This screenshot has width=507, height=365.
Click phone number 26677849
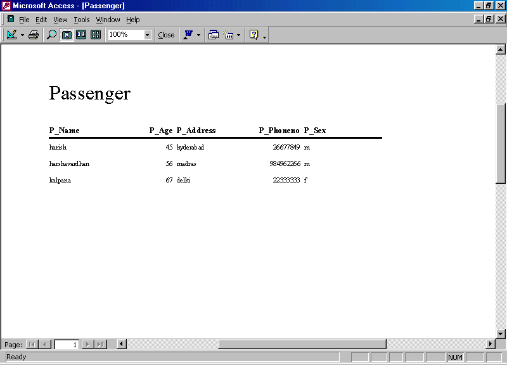click(286, 147)
